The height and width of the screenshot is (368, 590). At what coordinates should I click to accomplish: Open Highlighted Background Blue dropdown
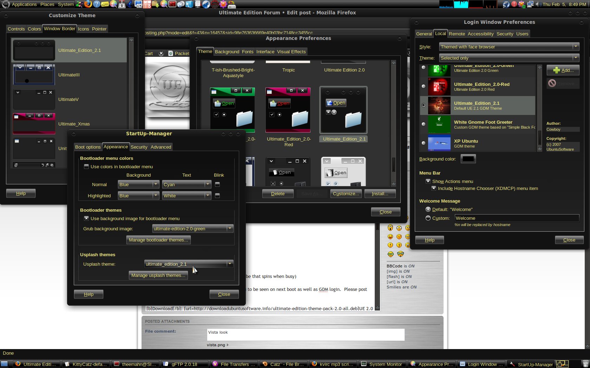[x=138, y=196]
